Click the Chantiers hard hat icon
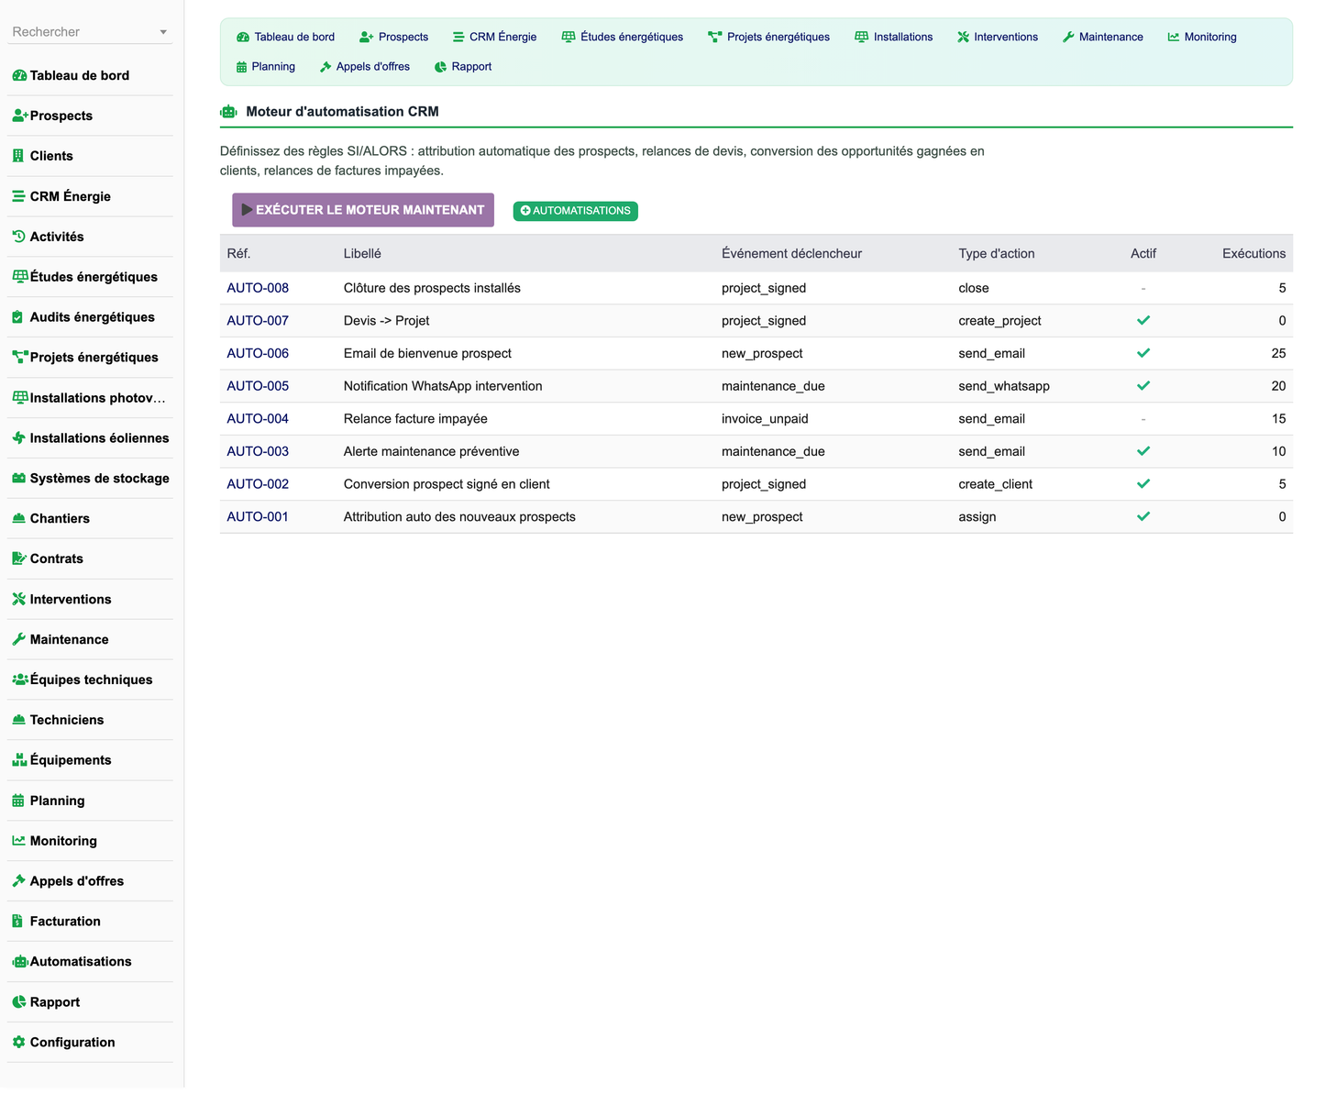1325x1105 pixels. click(18, 519)
